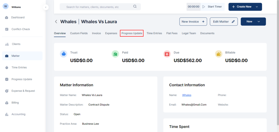Open Dashboard from sidebar home icon
This screenshot has height=132, width=279.
(7, 18)
